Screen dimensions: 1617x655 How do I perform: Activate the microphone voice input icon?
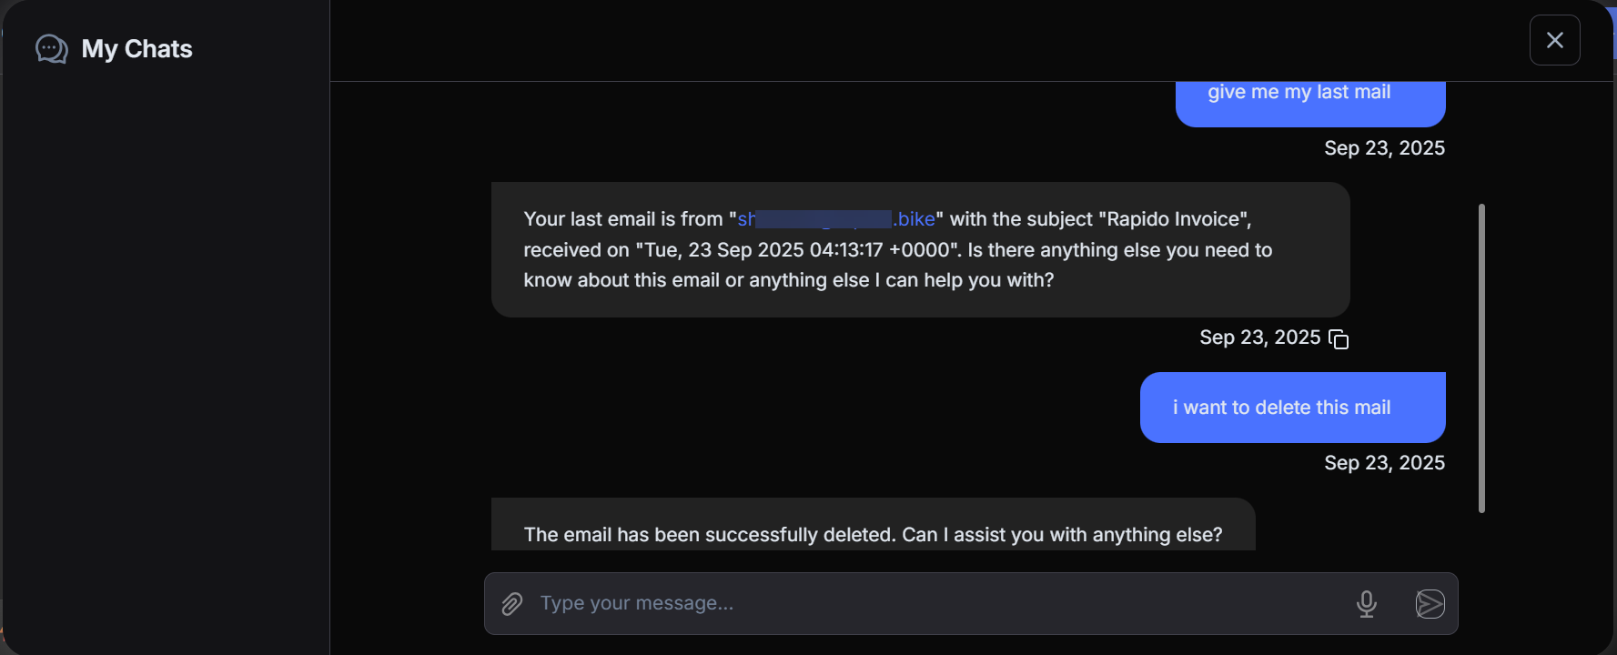(x=1366, y=604)
